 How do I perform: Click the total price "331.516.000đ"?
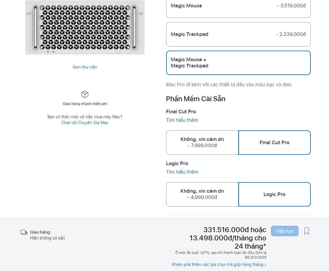tap(224, 230)
